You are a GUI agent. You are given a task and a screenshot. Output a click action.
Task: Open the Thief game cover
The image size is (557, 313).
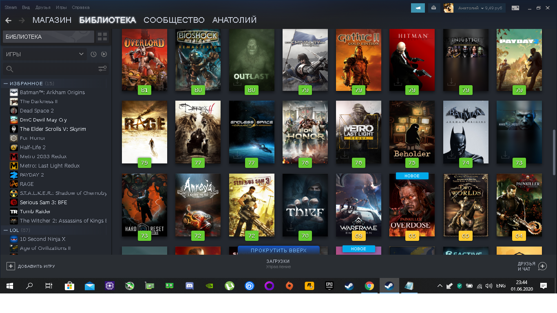point(305,205)
